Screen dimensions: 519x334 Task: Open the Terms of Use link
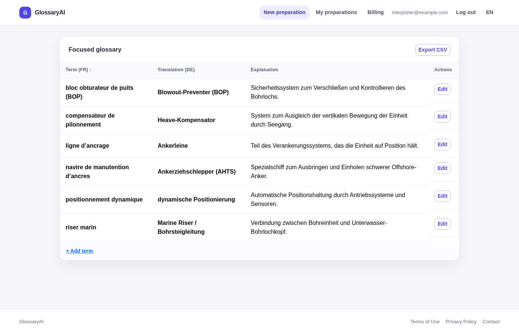(425, 322)
